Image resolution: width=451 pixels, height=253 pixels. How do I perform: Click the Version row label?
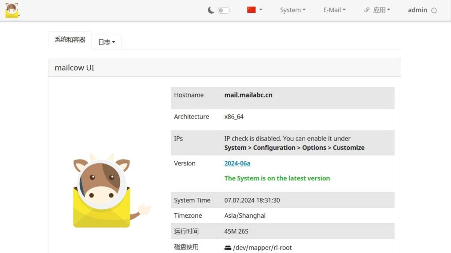pyautogui.click(x=185, y=163)
